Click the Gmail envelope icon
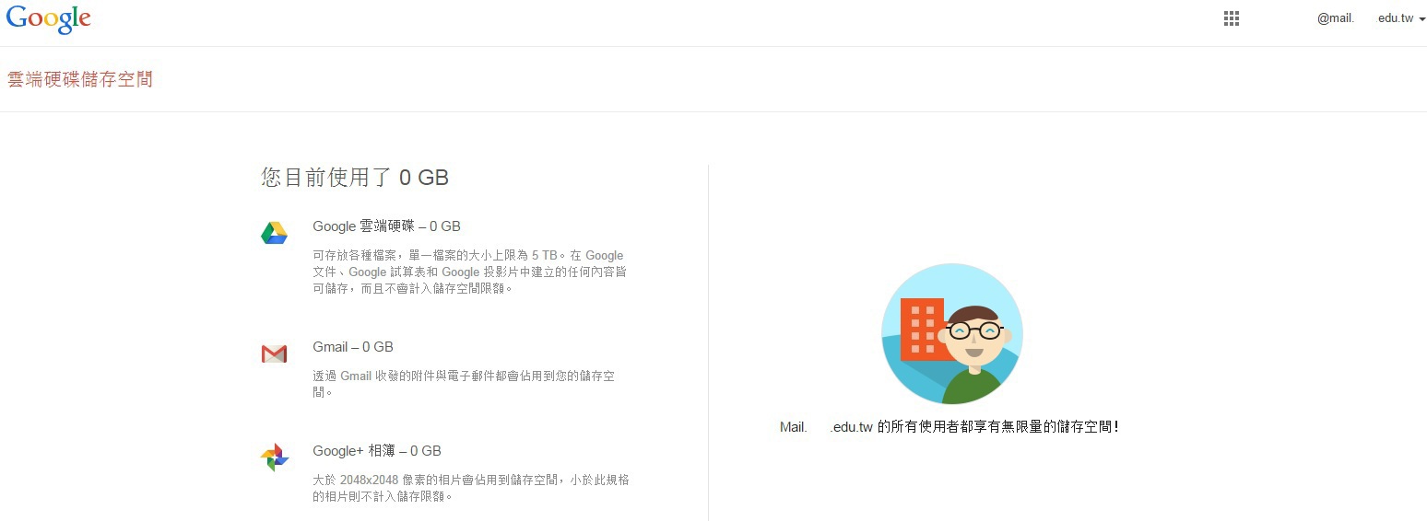 click(274, 353)
